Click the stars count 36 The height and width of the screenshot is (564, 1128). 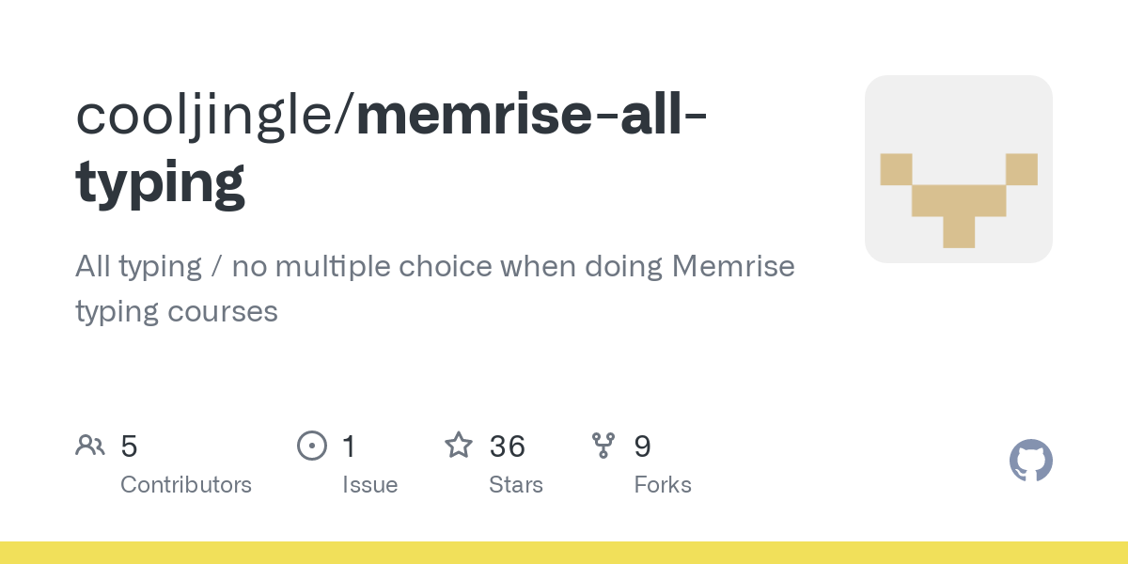(508, 446)
